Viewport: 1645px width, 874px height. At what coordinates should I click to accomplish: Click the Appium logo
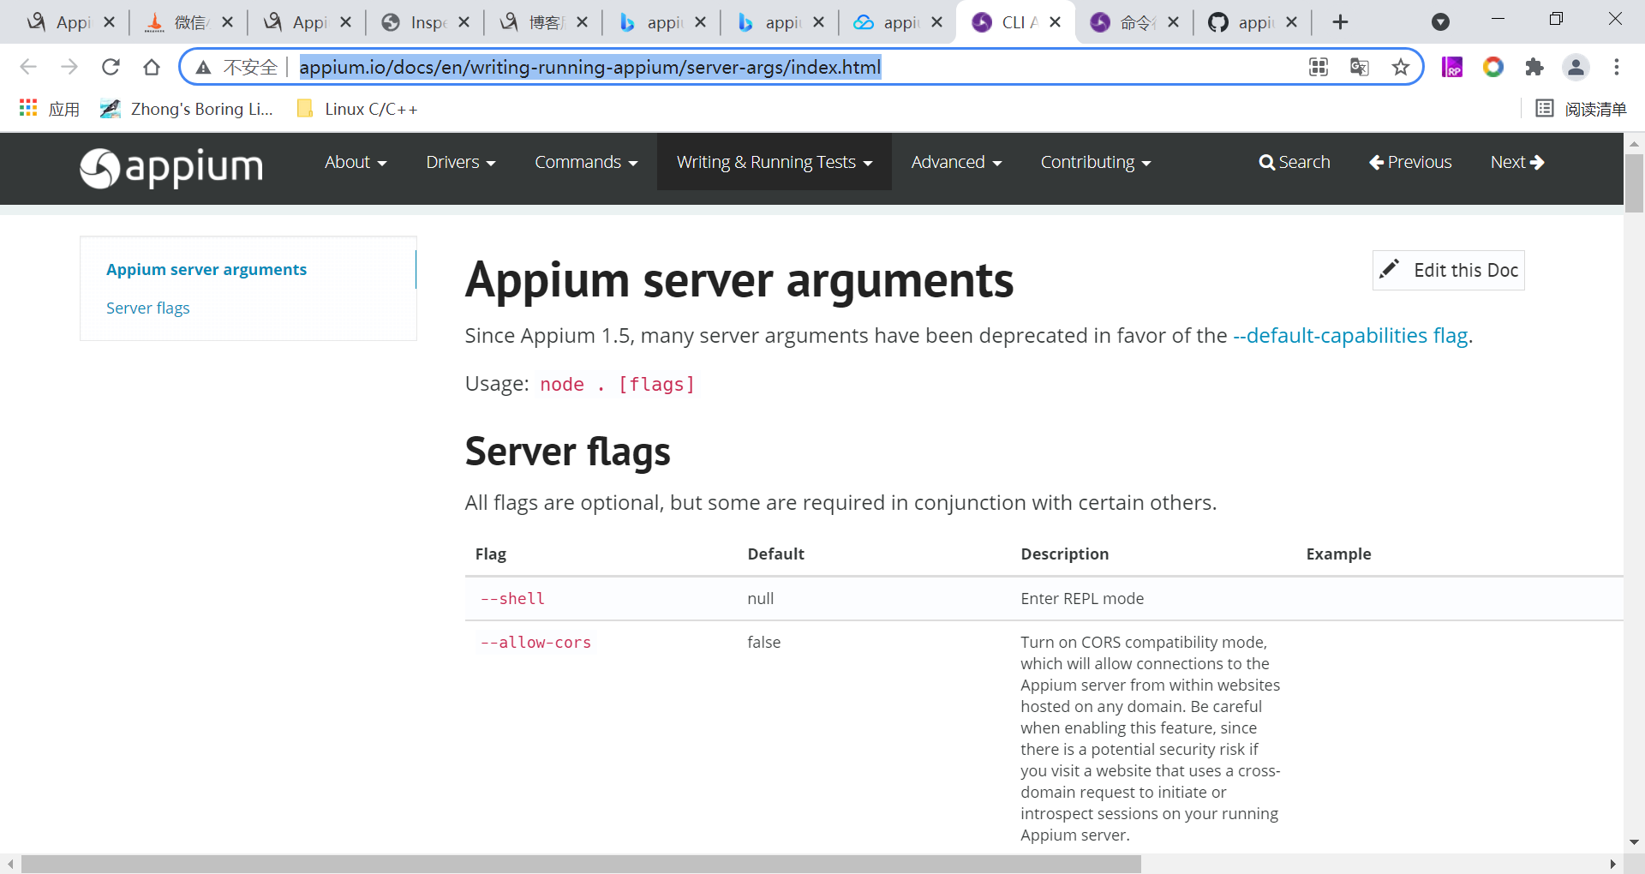[171, 168]
